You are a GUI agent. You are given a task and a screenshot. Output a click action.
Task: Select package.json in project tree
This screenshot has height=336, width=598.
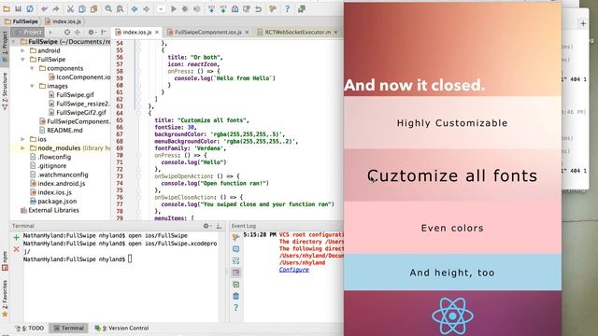(x=53, y=202)
